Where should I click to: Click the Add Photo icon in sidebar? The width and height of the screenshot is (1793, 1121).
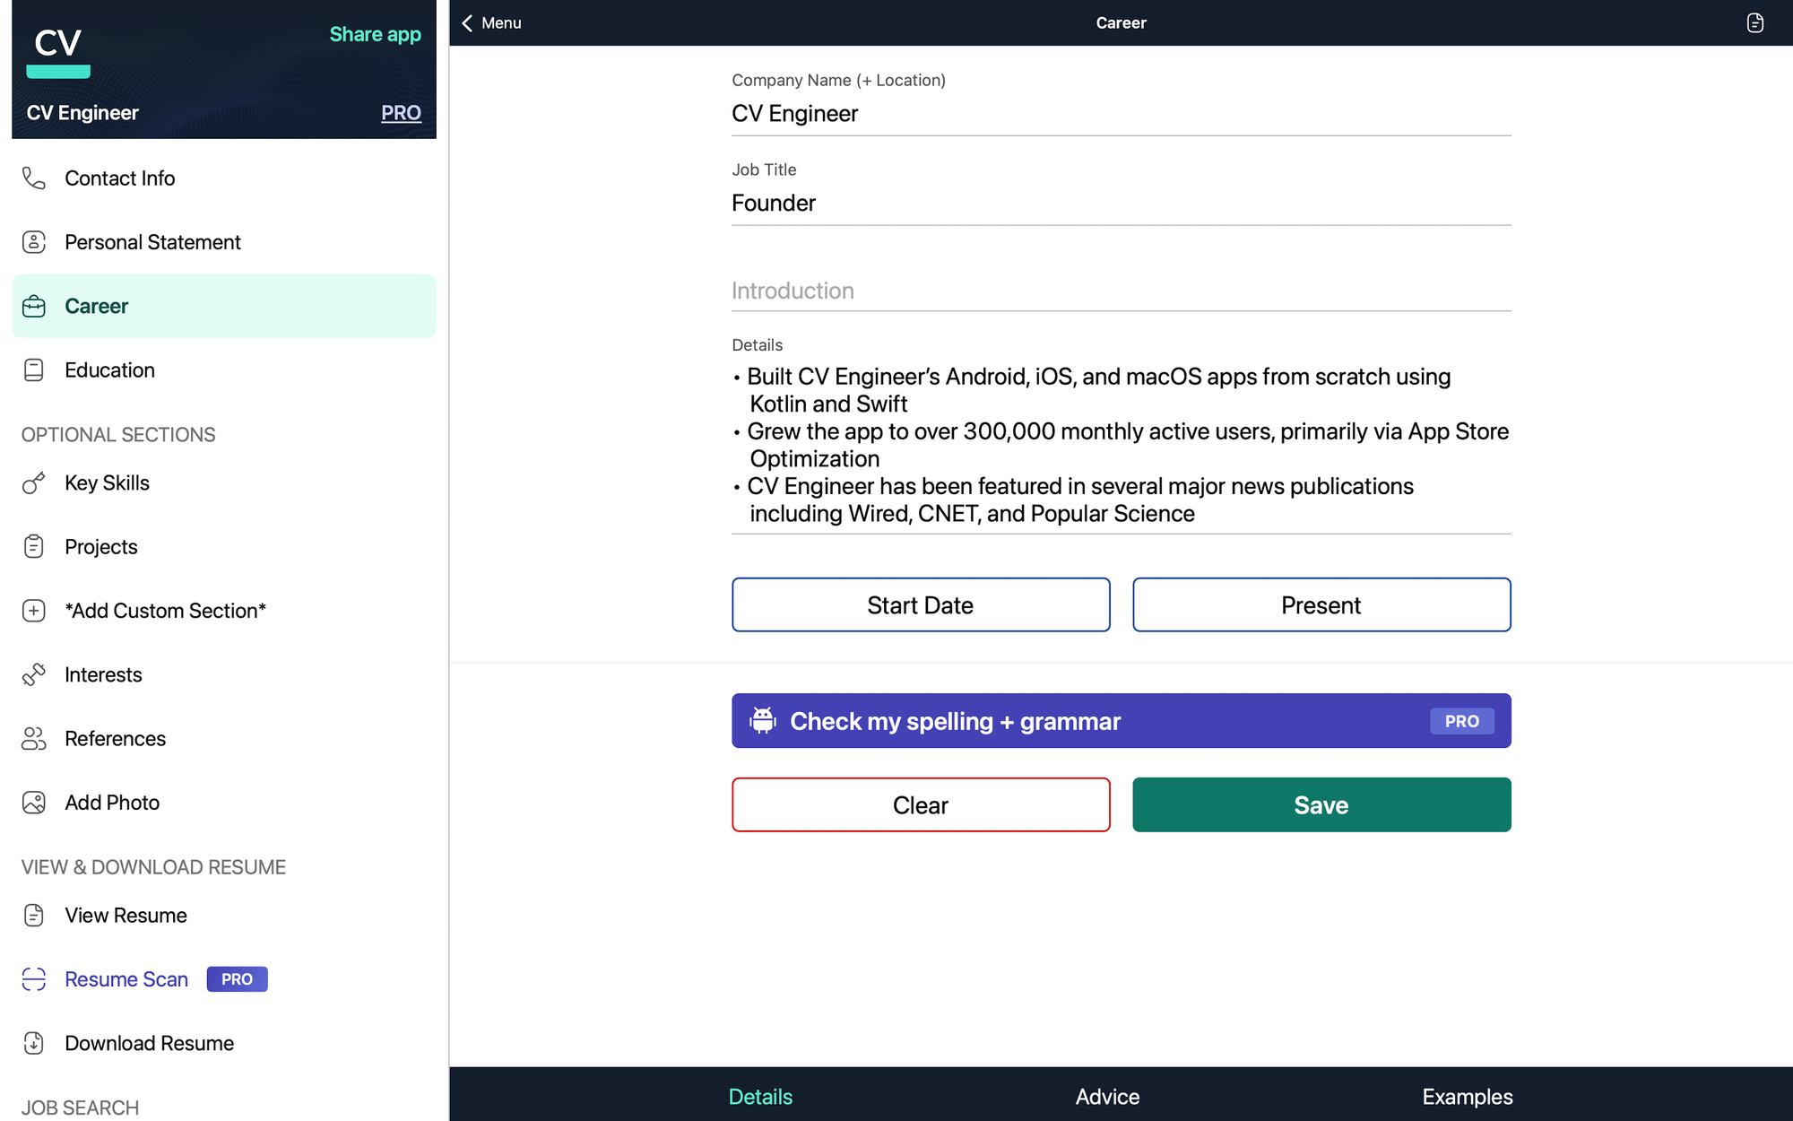click(35, 802)
